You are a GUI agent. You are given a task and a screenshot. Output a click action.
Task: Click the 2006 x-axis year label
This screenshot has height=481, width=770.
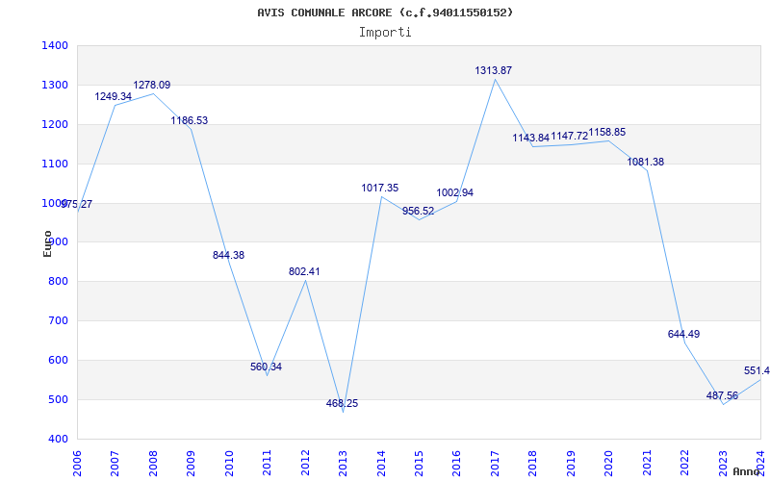(77, 464)
